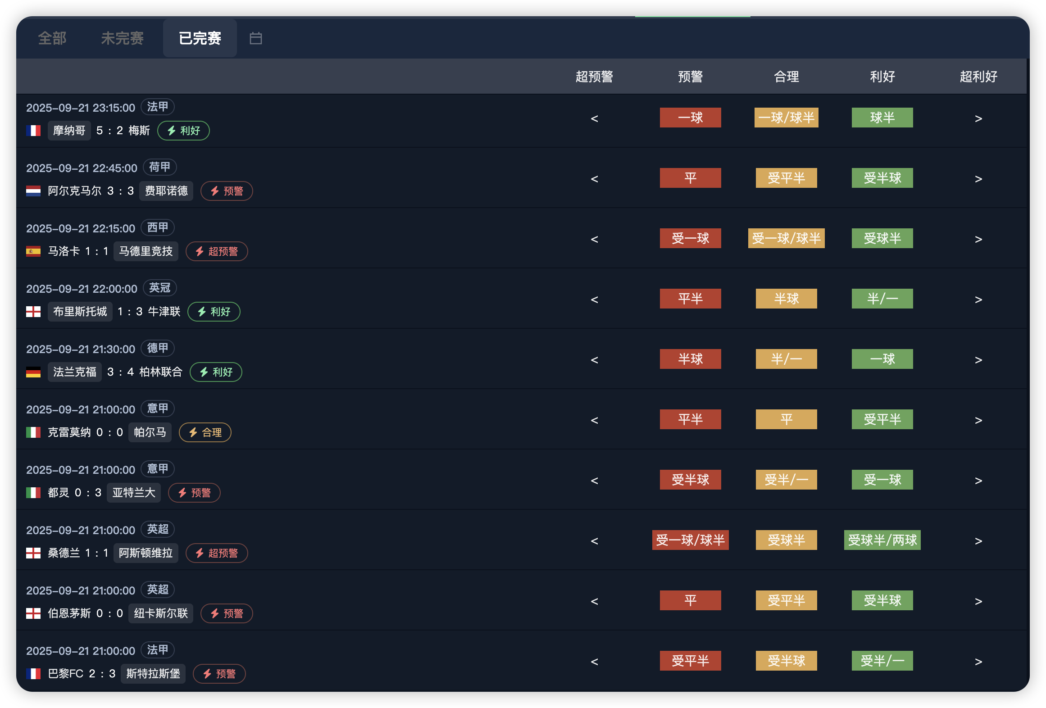1046x708 pixels.
Task: Click Spain flag beside 马洛卡
Action: coord(33,251)
